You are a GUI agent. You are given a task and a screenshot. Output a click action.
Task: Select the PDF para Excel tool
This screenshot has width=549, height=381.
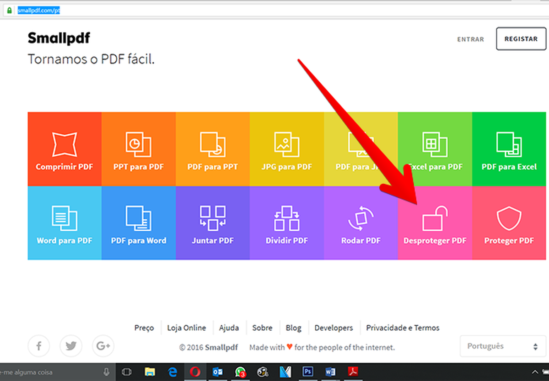click(x=509, y=149)
